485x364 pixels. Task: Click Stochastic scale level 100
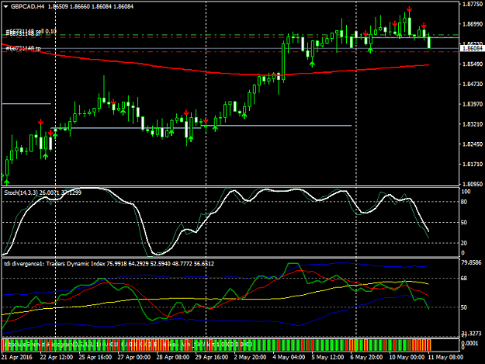point(466,192)
